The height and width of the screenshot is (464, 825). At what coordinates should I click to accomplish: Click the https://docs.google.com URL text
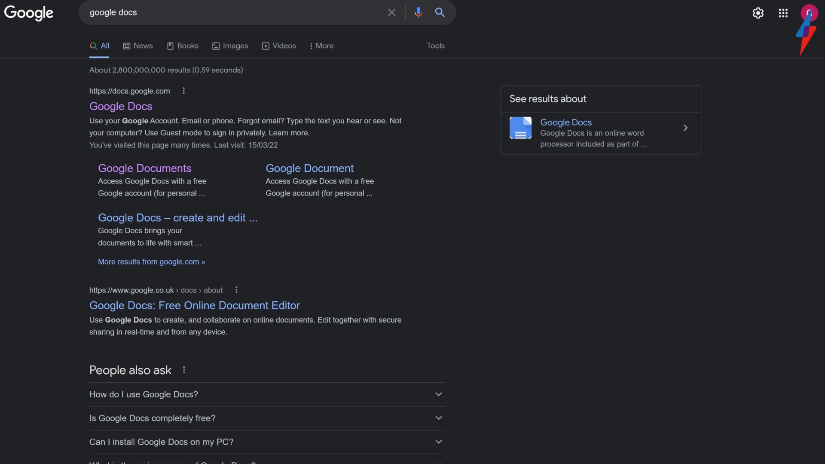coord(130,91)
